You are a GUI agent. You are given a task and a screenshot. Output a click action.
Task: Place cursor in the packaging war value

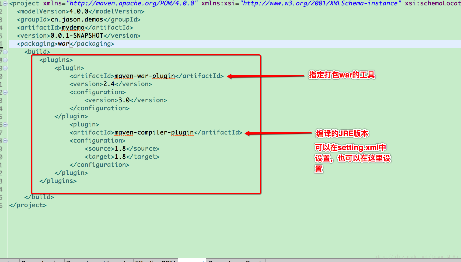point(64,44)
